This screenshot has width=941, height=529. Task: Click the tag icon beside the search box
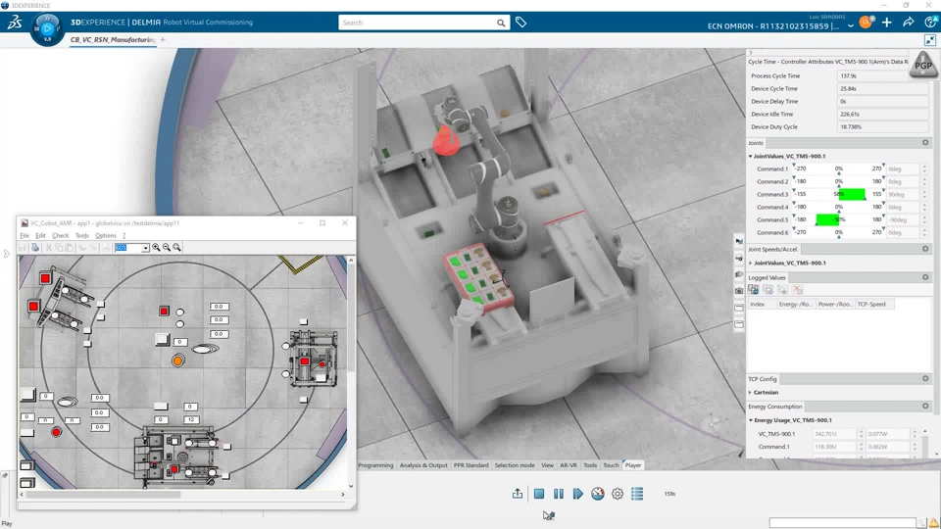coord(520,23)
